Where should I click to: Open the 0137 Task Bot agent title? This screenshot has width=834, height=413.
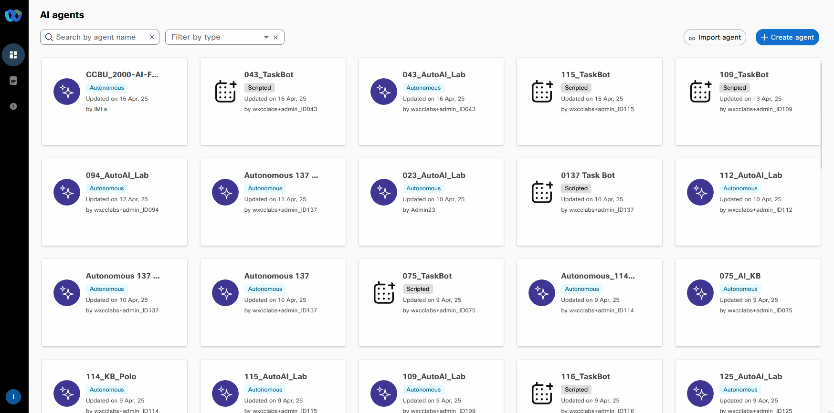point(588,175)
